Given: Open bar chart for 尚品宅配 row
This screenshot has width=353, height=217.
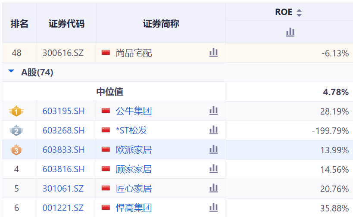Looking at the screenshot, I should (x=213, y=53).
